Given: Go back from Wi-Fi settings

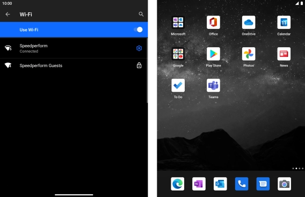Looking at the screenshot, I should 8,14.
